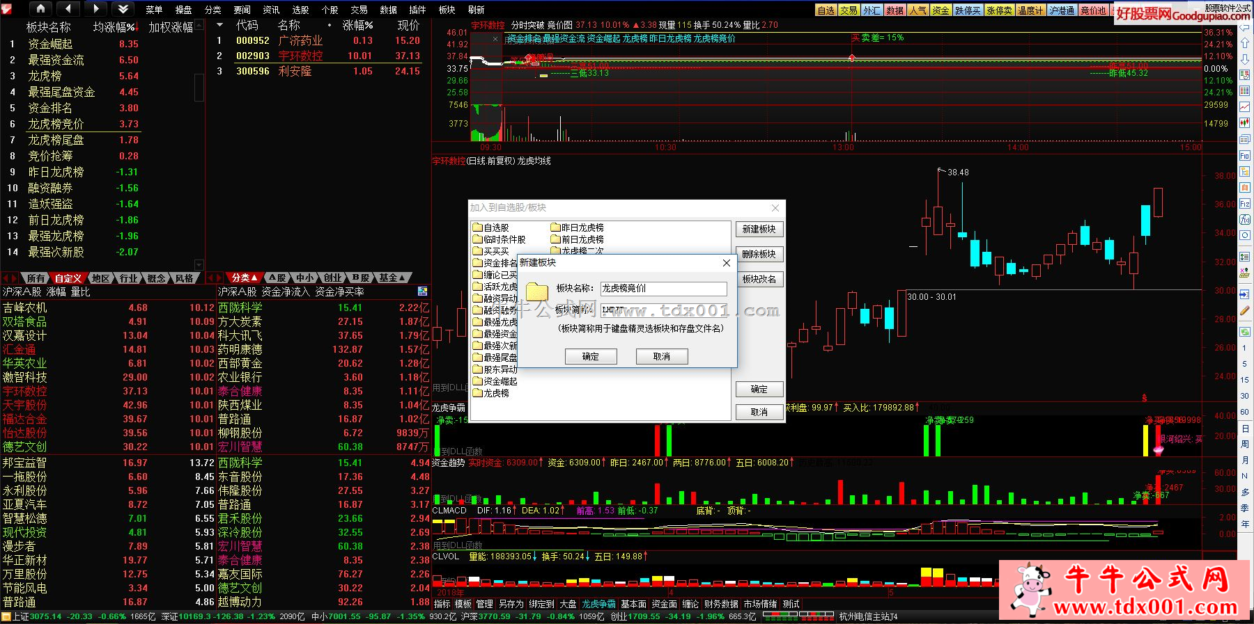Click the home icon in top toolbar
This screenshot has width=1254, height=624.
40,9
